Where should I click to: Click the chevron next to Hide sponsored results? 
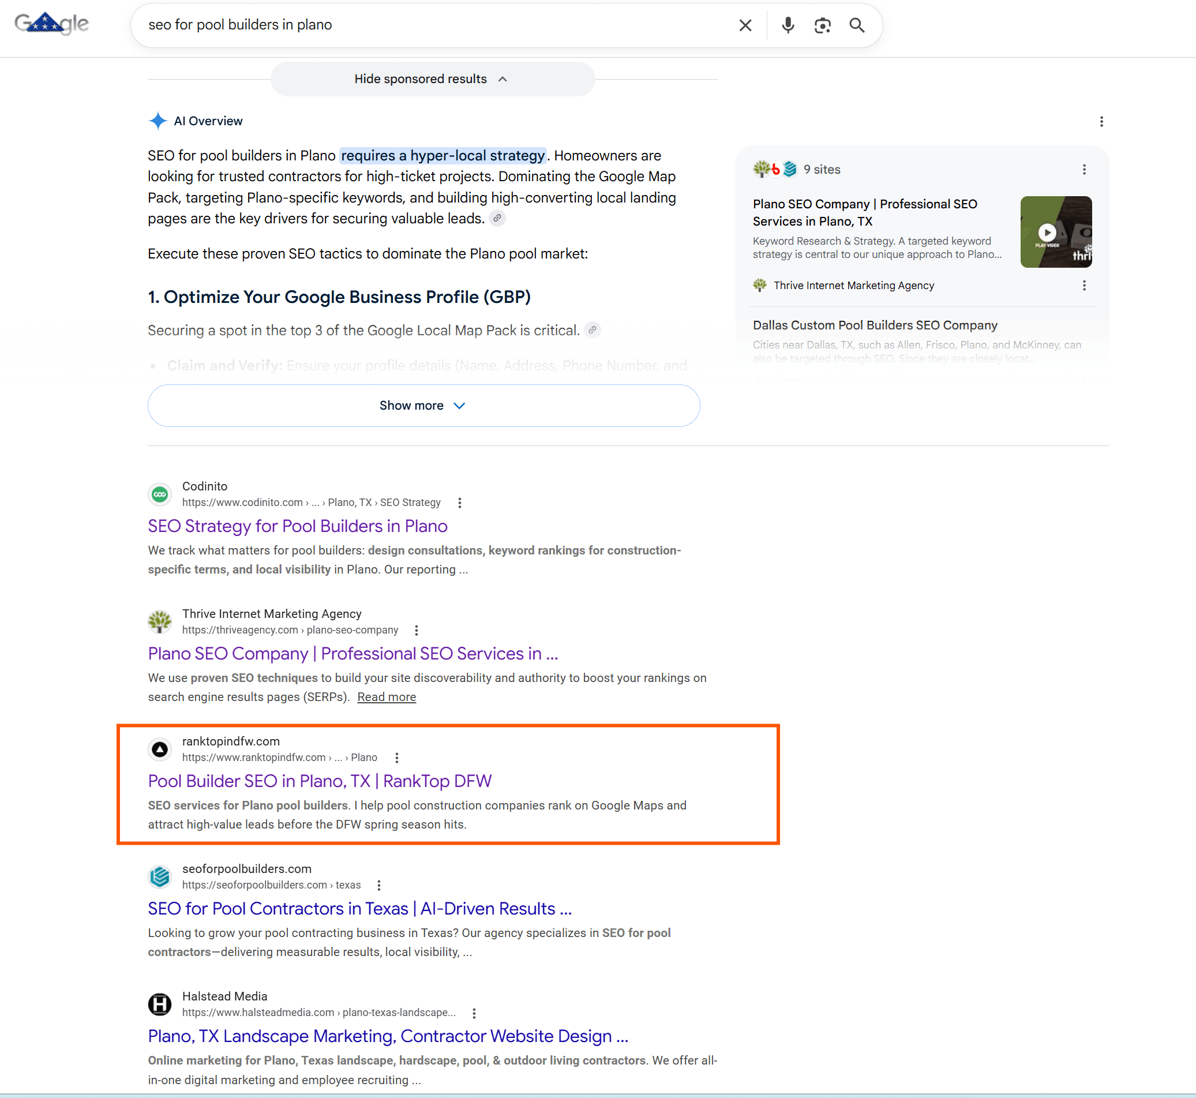click(x=503, y=79)
